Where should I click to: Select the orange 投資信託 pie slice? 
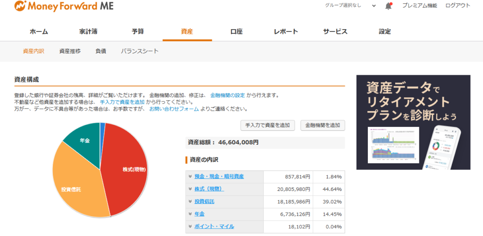75,188
